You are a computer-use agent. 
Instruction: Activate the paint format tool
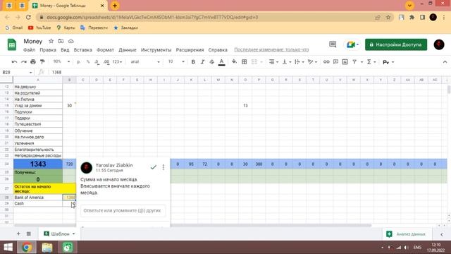(x=42, y=62)
